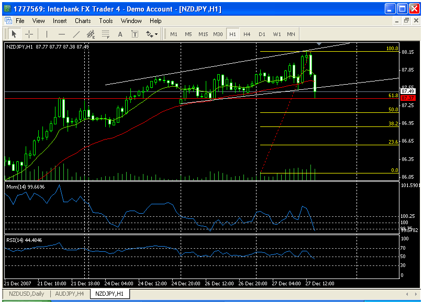
Task: Switch to the NZDUSD,Daily chart tab
Action: [28, 294]
